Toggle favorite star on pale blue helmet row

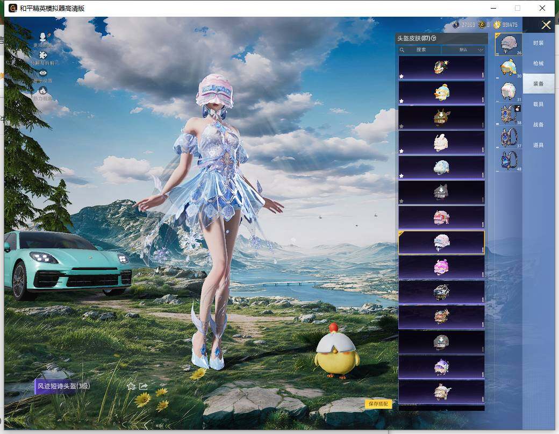402,176
